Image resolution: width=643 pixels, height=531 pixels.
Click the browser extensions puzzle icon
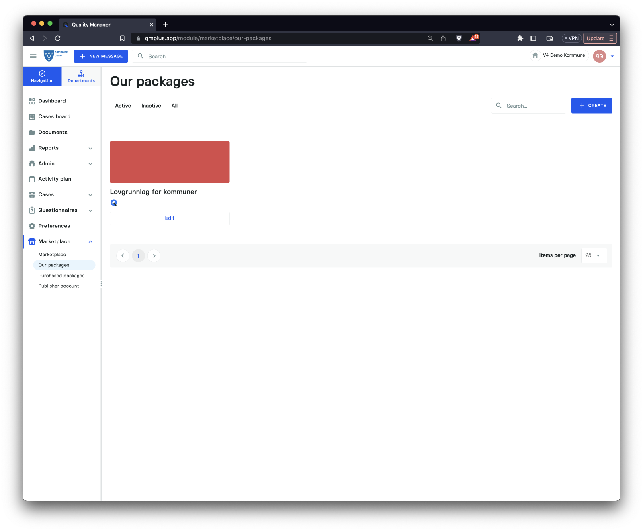520,38
